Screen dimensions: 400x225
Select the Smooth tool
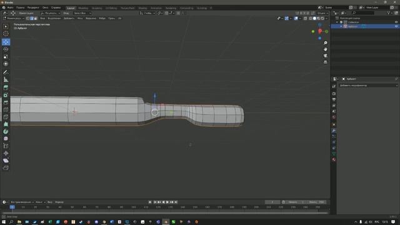click(6, 139)
